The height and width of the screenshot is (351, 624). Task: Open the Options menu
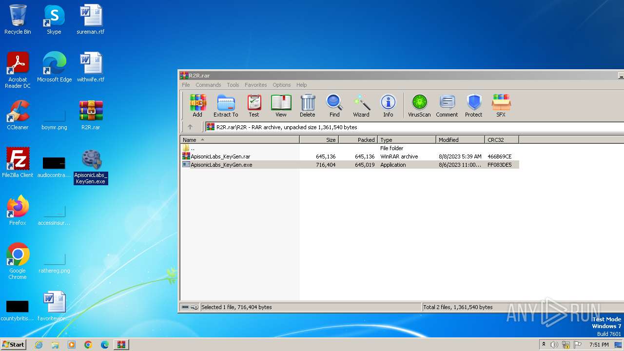tap(282, 85)
